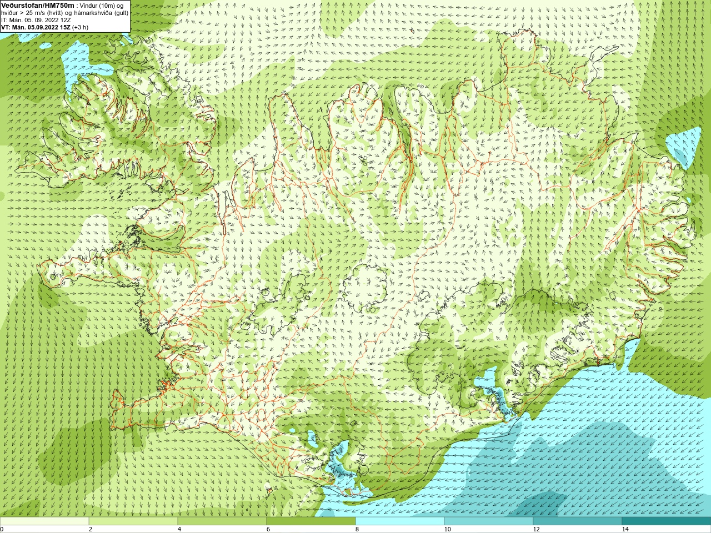
Task: Click the "4" label under the color scale
Action: [x=179, y=529]
